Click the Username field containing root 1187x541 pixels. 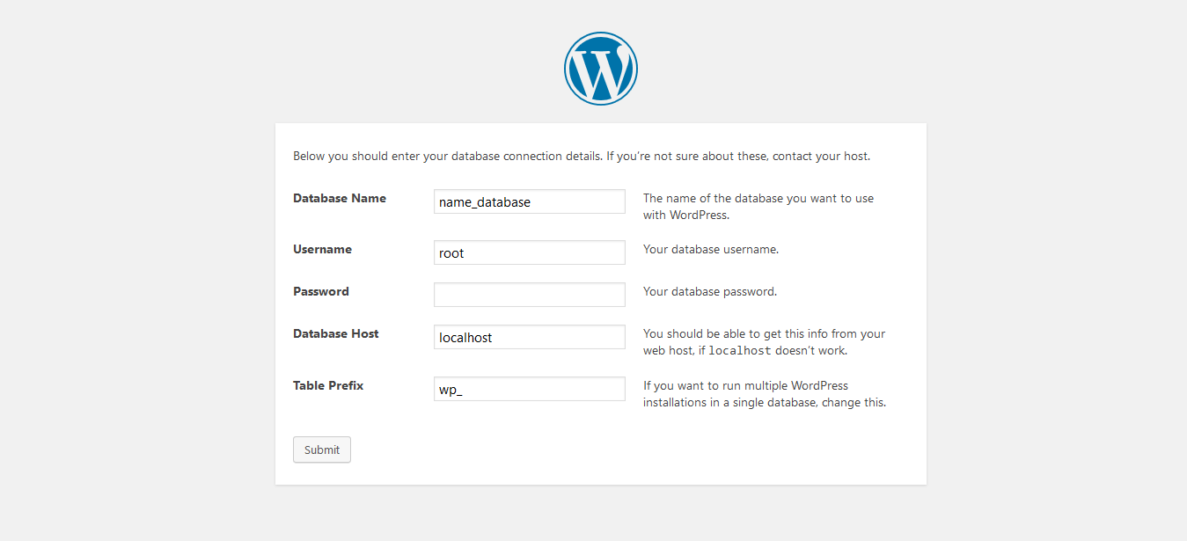[x=529, y=252]
